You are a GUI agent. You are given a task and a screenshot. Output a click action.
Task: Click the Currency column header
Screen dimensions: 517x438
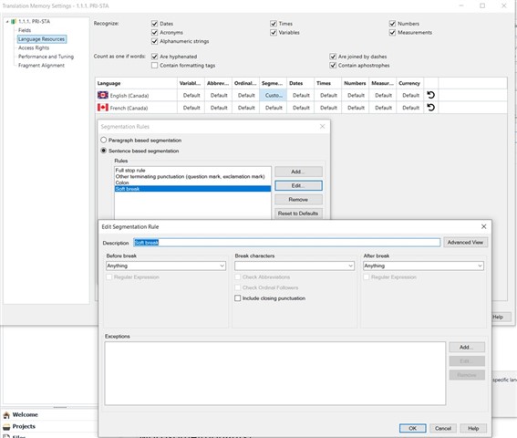pos(410,83)
